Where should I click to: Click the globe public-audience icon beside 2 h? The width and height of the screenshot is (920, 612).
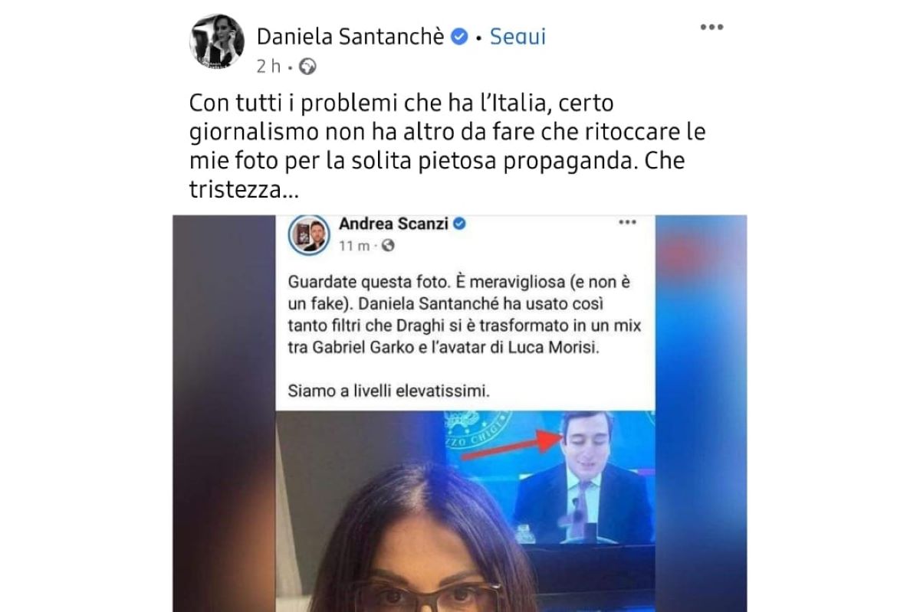(x=308, y=67)
